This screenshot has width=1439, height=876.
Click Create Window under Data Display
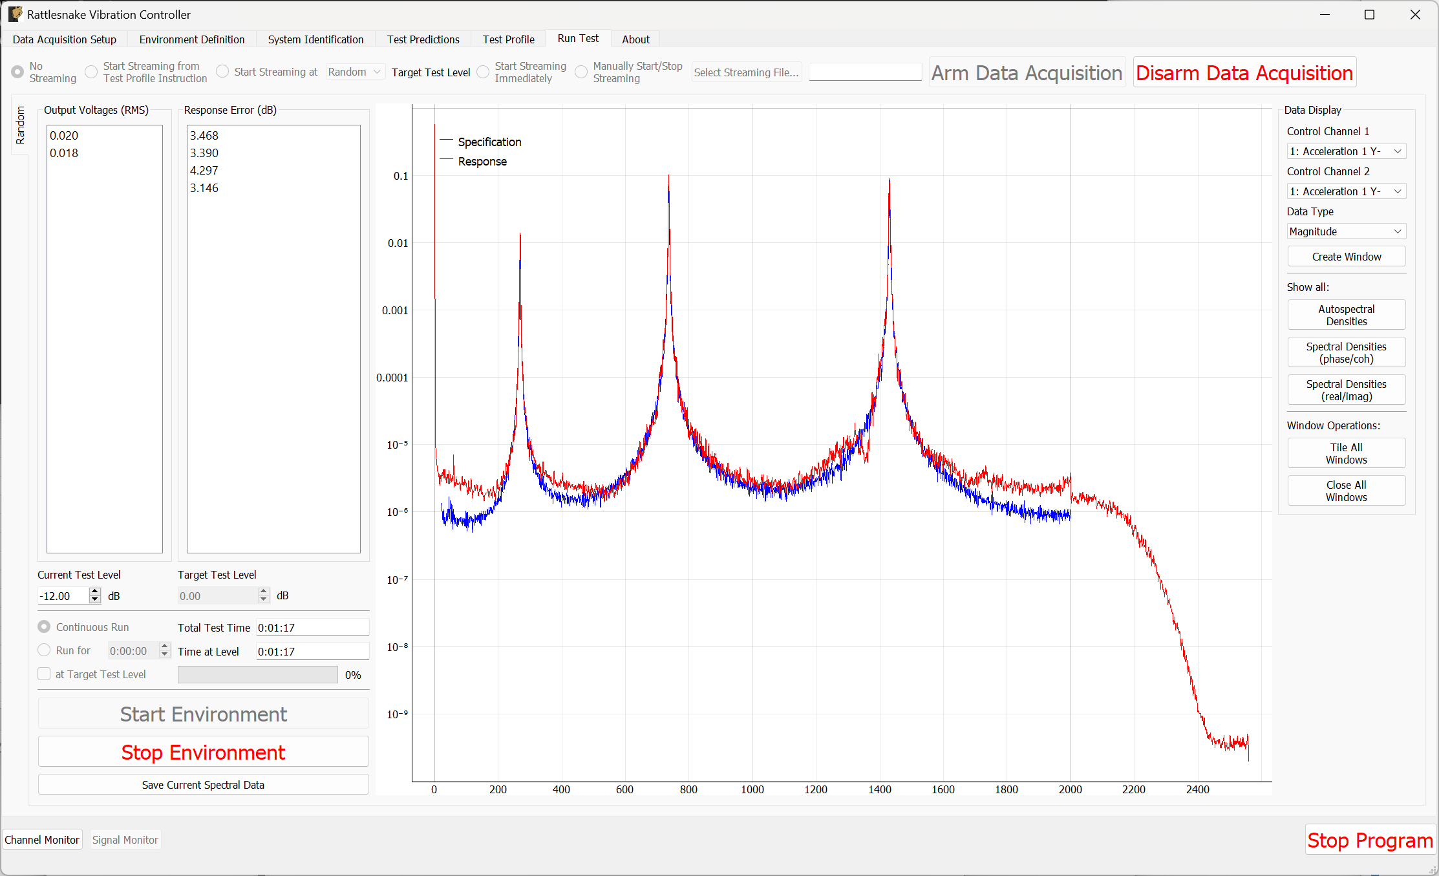(1346, 256)
